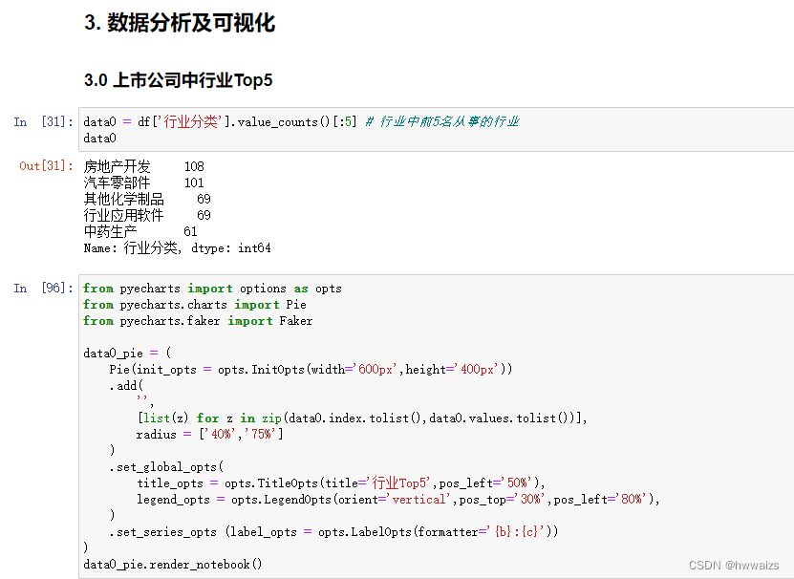Click the subheading 3.0 上市公司中行业Top5
The image size is (794, 579).
click(177, 81)
